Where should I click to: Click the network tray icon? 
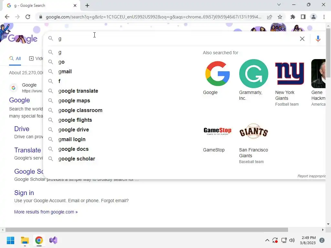[284, 240]
